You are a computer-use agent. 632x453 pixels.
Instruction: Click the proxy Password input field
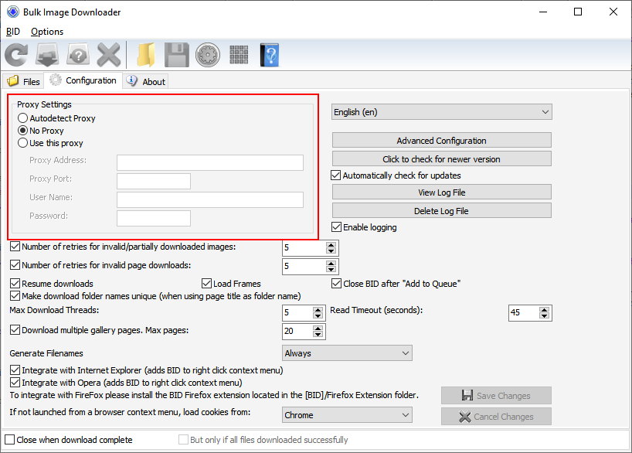coord(154,218)
